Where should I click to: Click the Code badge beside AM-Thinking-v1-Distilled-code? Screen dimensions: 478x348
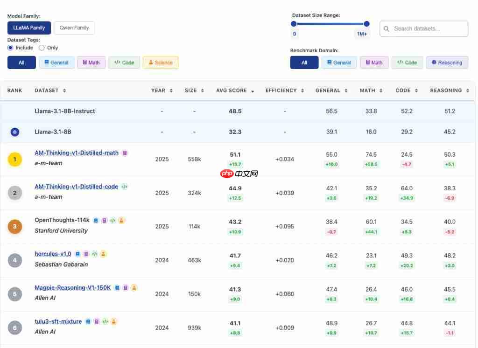(x=124, y=187)
